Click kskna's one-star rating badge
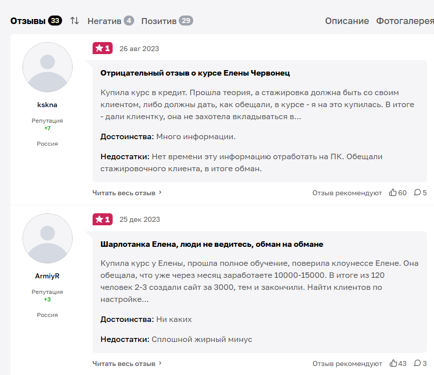Viewport: 434px width, 375px height. tap(103, 48)
